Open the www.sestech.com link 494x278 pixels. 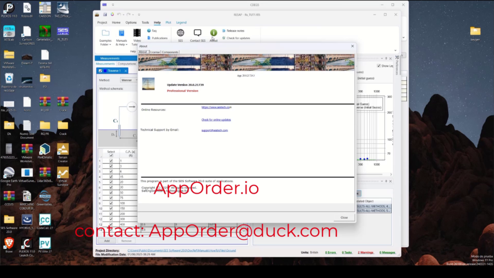[x=217, y=107]
